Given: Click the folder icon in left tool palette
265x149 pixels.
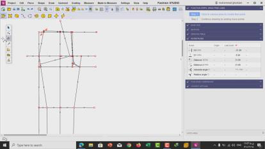Looking at the screenshot, I should coord(8,50).
